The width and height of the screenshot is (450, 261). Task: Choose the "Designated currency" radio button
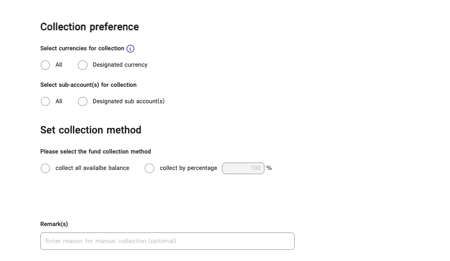click(x=83, y=65)
